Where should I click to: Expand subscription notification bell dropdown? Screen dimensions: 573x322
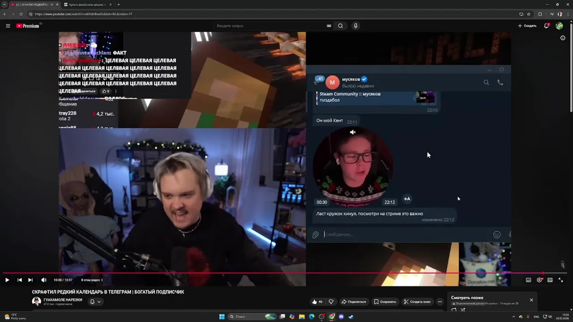pos(95,302)
